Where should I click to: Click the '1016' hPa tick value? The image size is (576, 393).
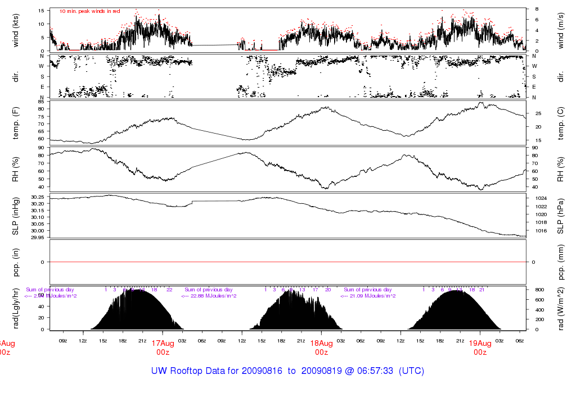541,231
